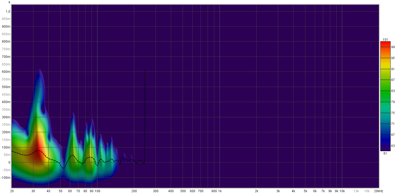399x194 pixels.
Task: Click the 1k frequency axis label
Action: point(220,191)
